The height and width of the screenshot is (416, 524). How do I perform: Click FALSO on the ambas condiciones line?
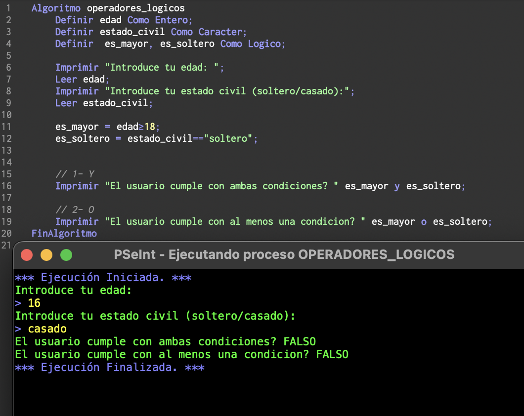300,341
